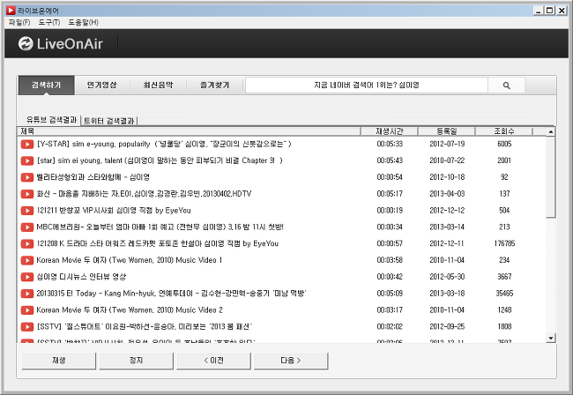Select title '[Y-STAR] sim e-young, popularity'
The image size is (573, 395).
(x=164, y=144)
